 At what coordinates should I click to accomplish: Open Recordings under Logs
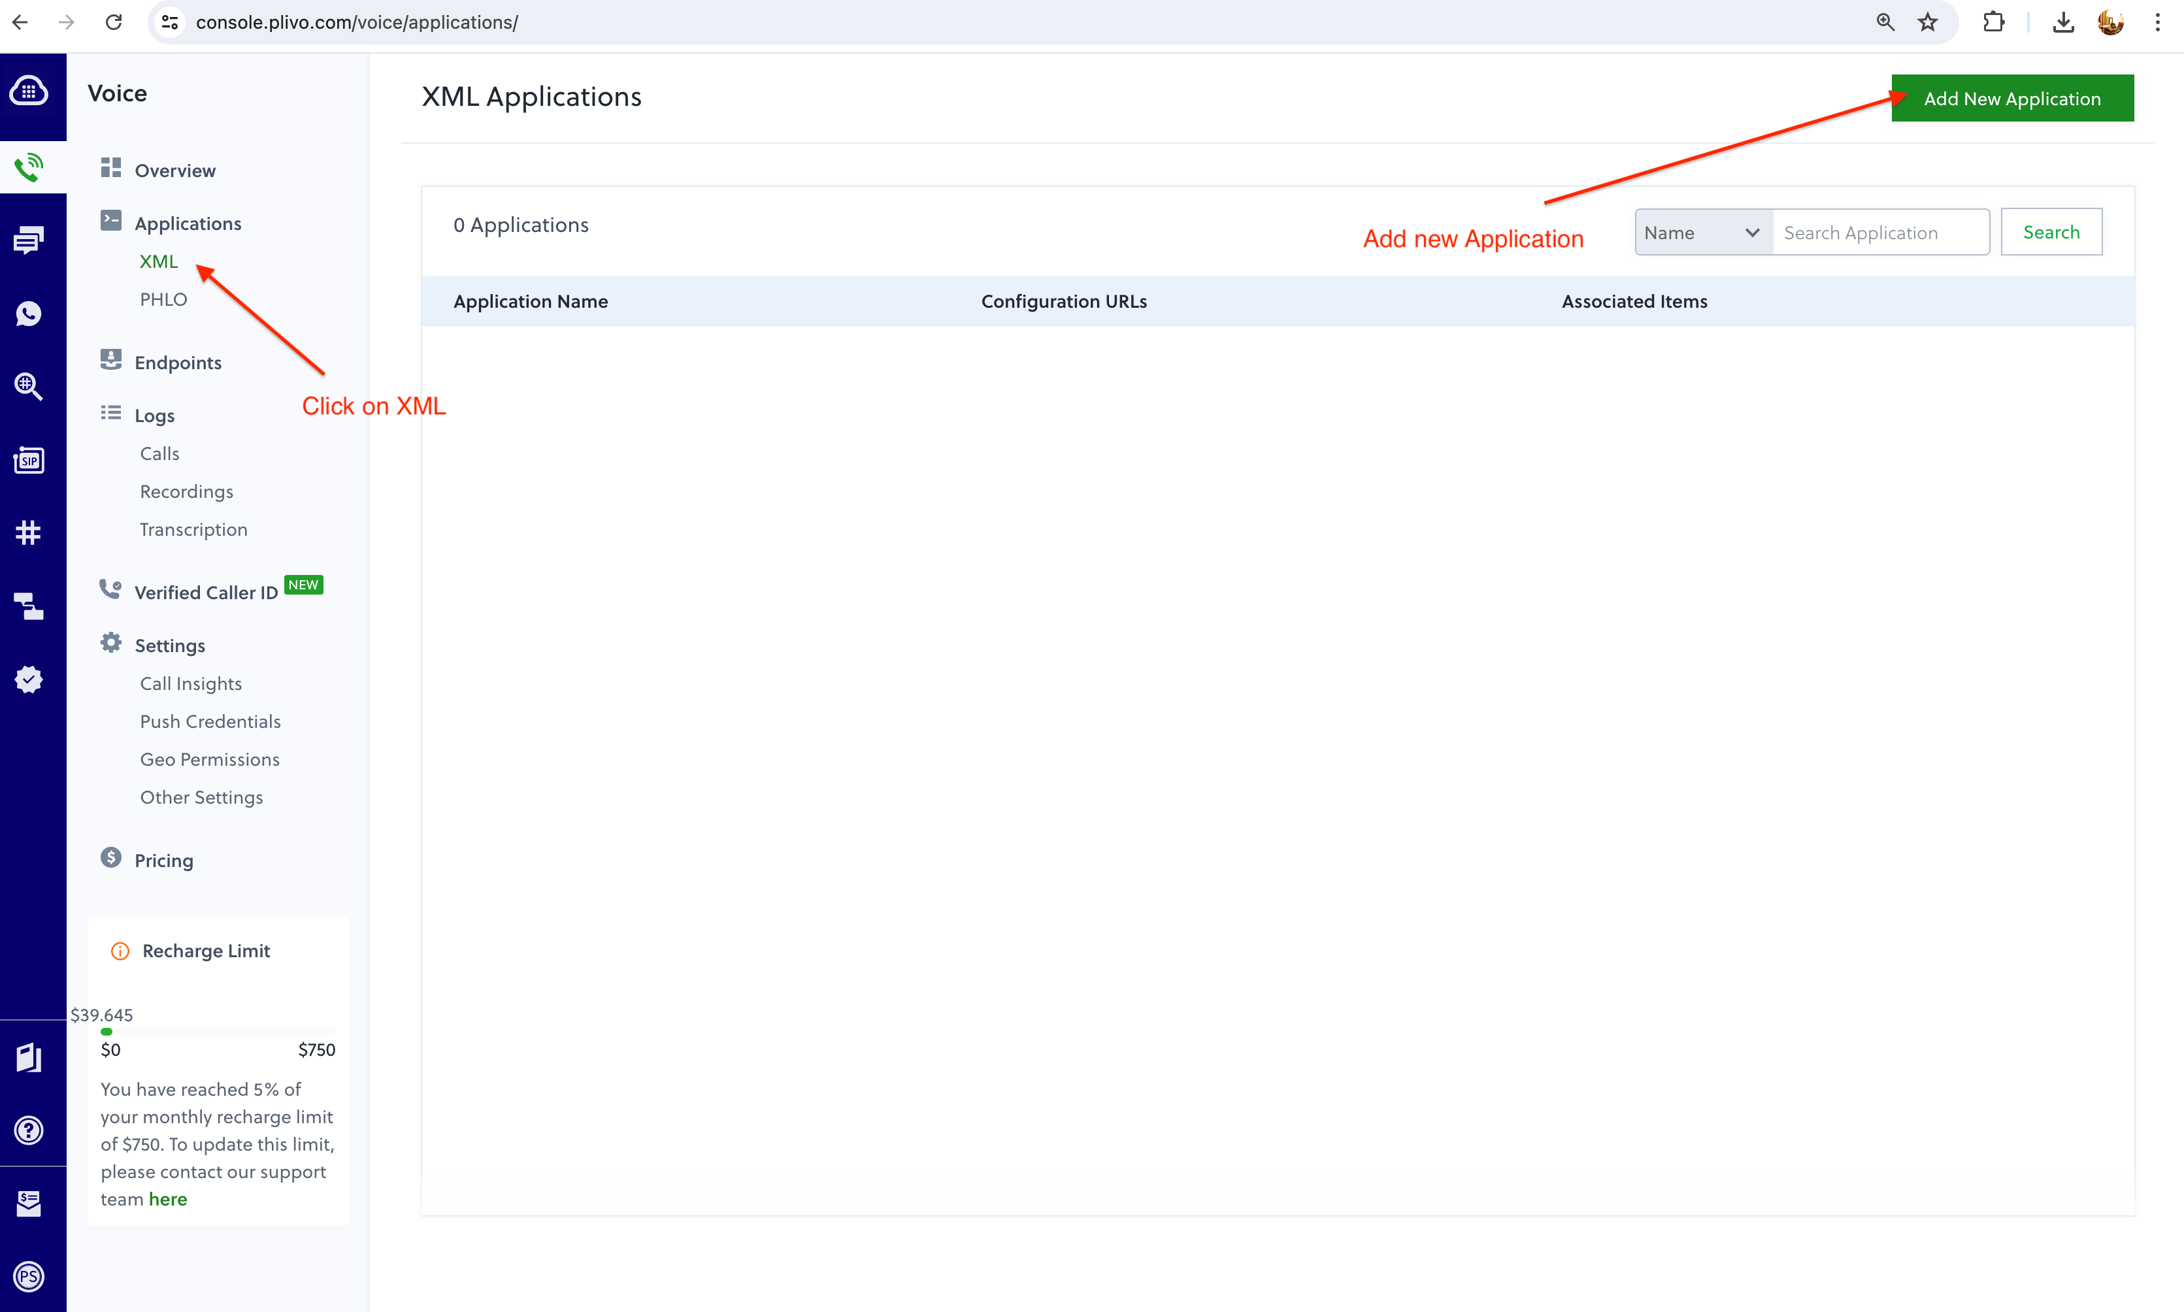(x=186, y=491)
